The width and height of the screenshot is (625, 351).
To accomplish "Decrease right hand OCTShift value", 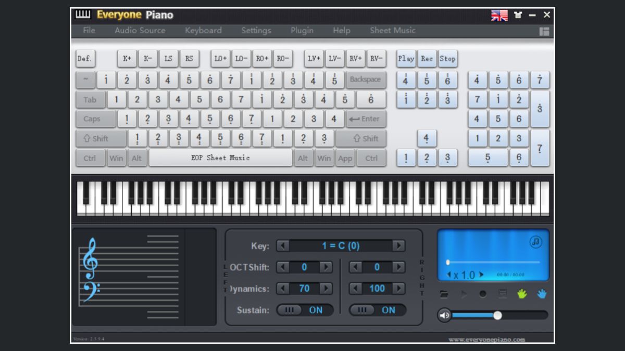I will click(356, 267).
